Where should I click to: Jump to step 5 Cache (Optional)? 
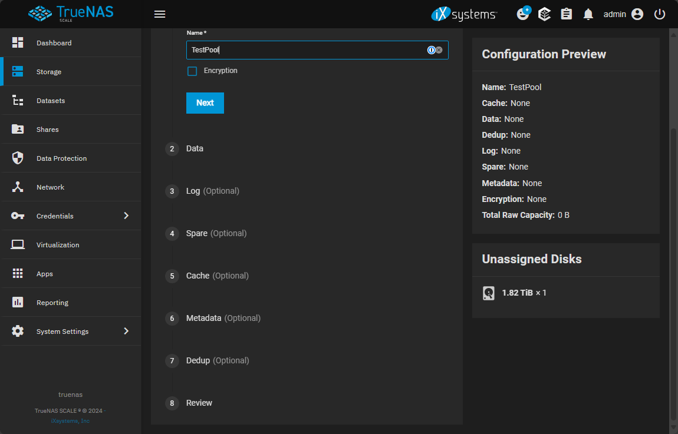(x=207, y=276)
